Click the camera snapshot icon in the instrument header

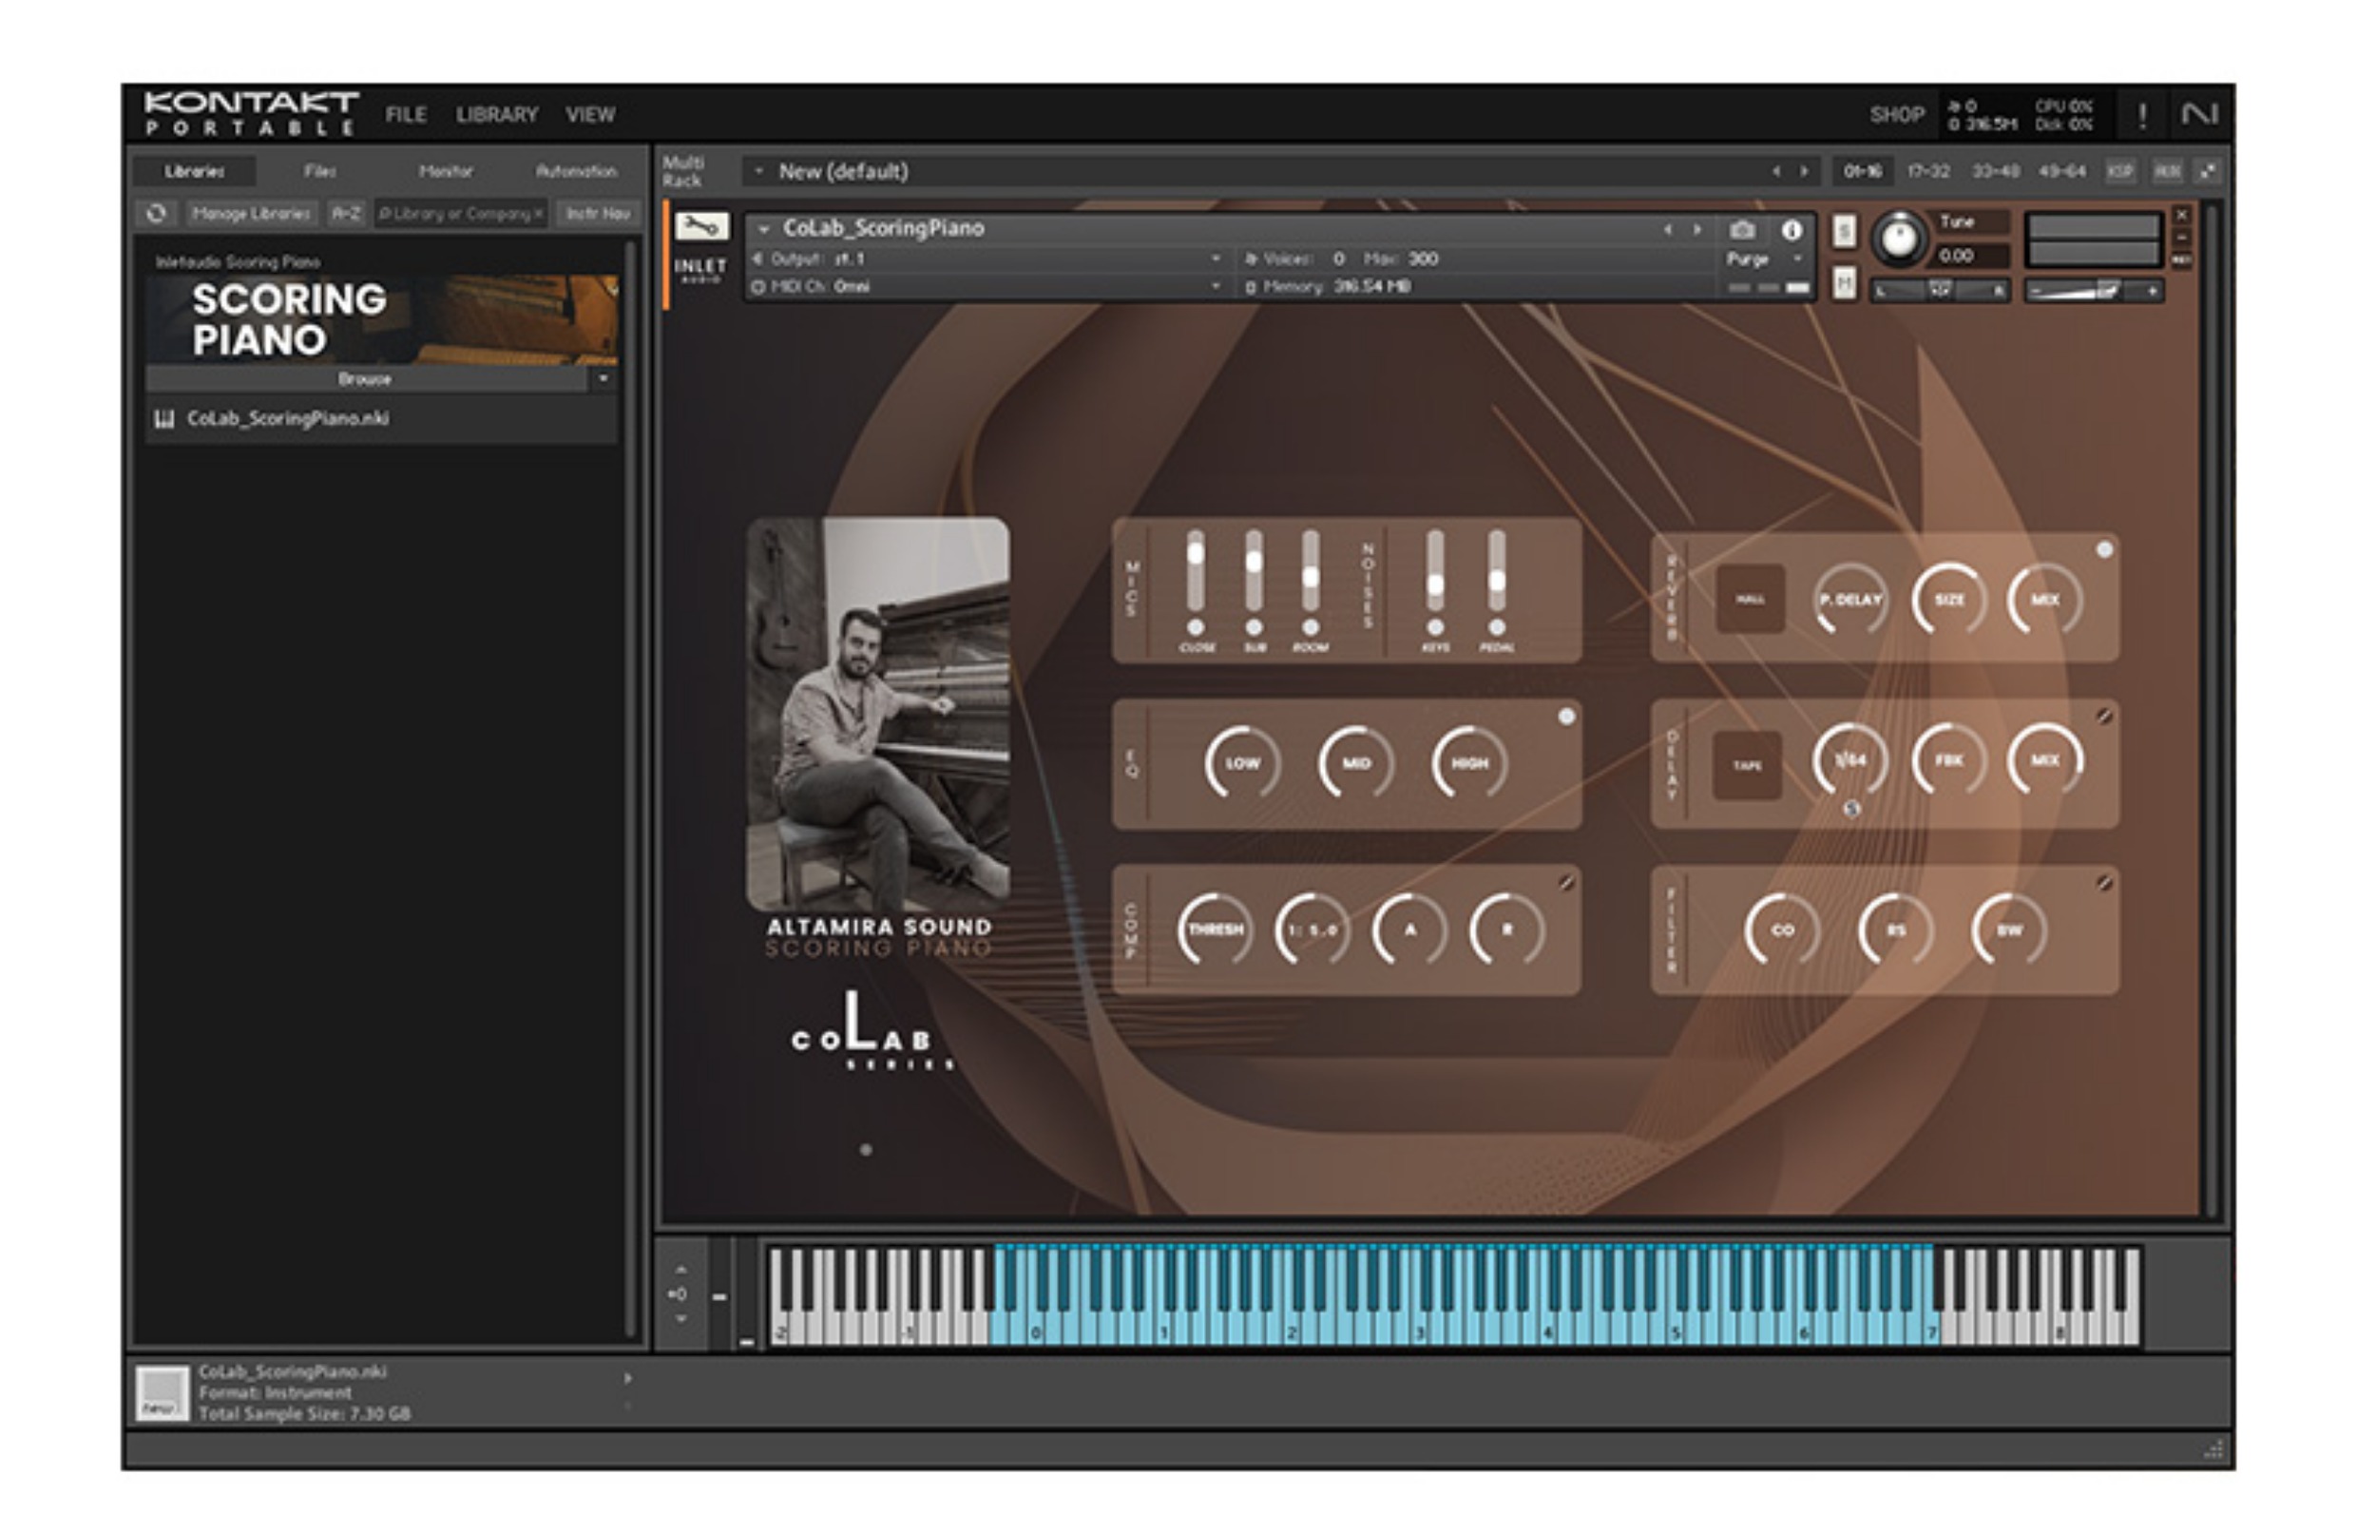point(1742,230)
